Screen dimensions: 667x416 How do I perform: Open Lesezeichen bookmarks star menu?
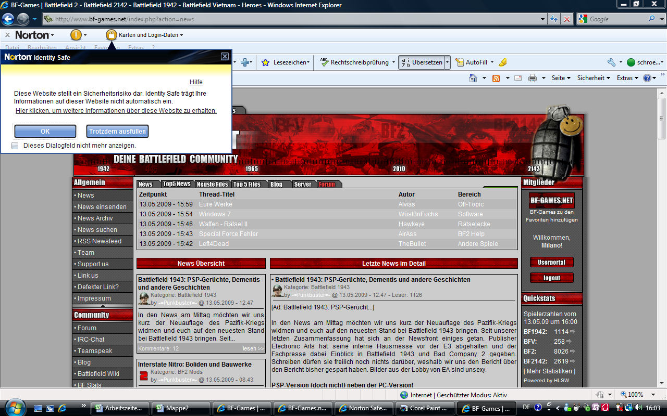286,62
